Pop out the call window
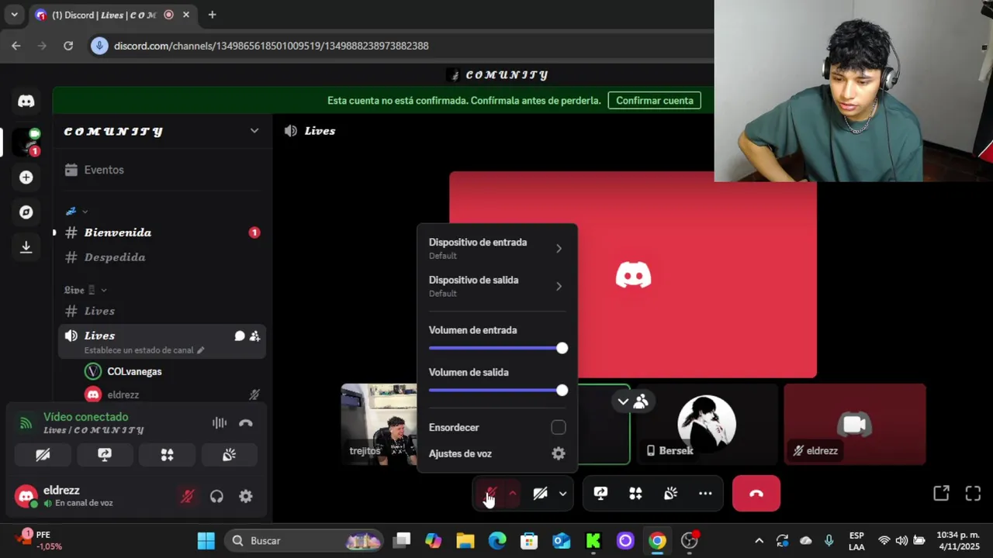Viewport: 993px width, 558px height. pos(941,494)
